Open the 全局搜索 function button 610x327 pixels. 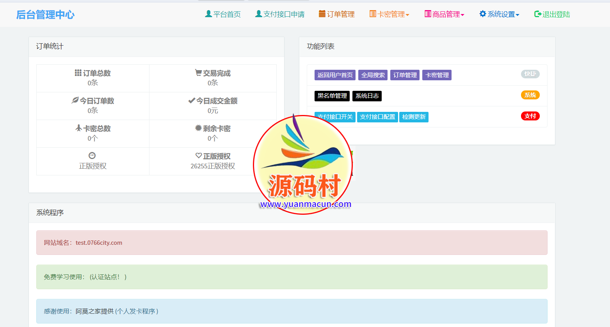pyautogui.click(x=373, y=75)
